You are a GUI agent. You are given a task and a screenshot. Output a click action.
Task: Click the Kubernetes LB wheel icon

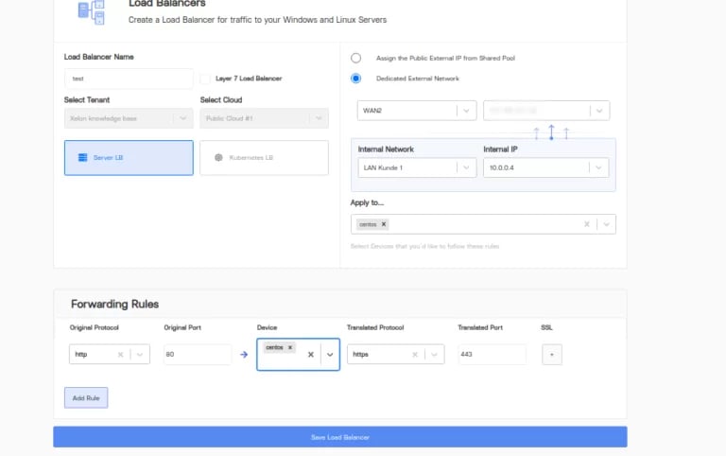pos(218,158)
